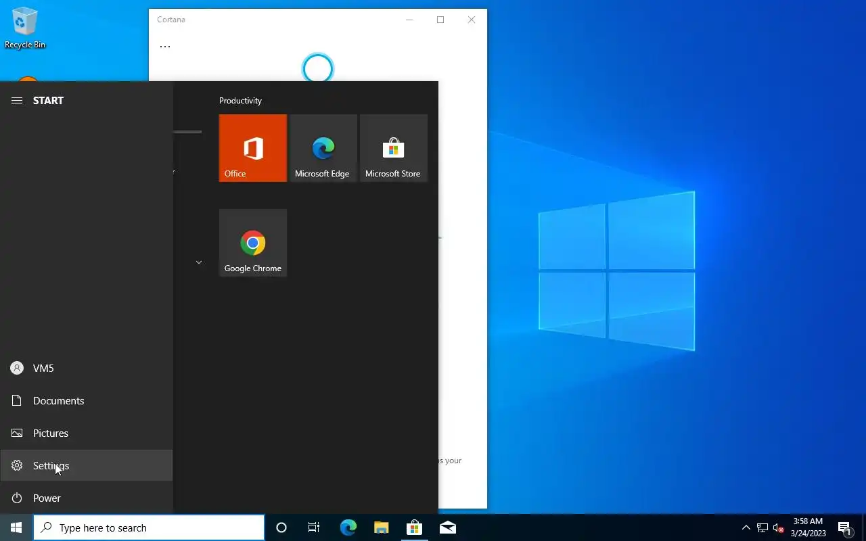Minimize the Cortana window

click(x=409, y=20)
